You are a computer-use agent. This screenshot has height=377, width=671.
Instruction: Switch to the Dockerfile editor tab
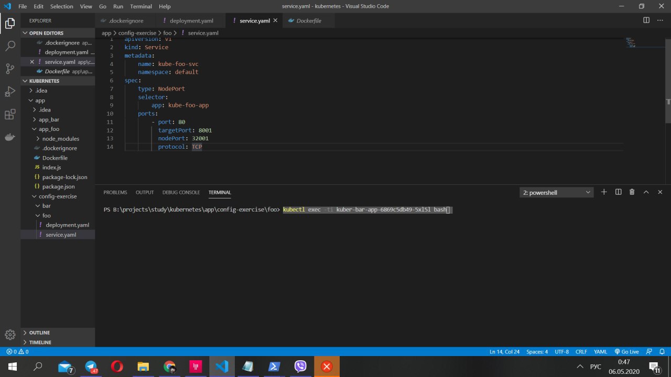pyautogui.click(x=309, y=20)
